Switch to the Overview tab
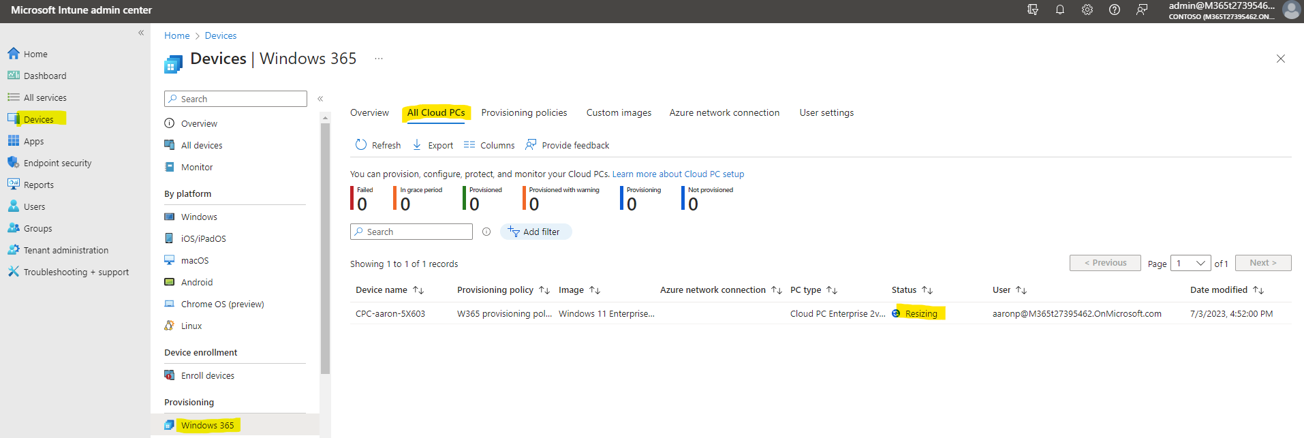 click(369, 112)
